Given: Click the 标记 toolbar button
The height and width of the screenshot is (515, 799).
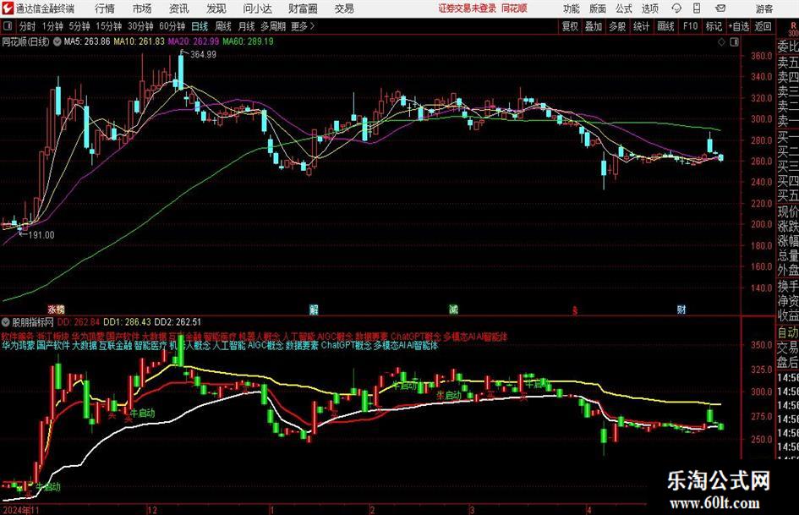Looking at the screenshot, I should point(714,26).
